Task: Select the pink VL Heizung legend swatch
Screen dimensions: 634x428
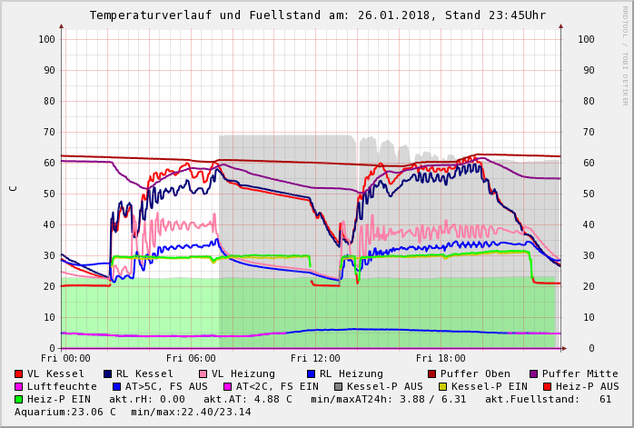Action: [x=202, y=373]
